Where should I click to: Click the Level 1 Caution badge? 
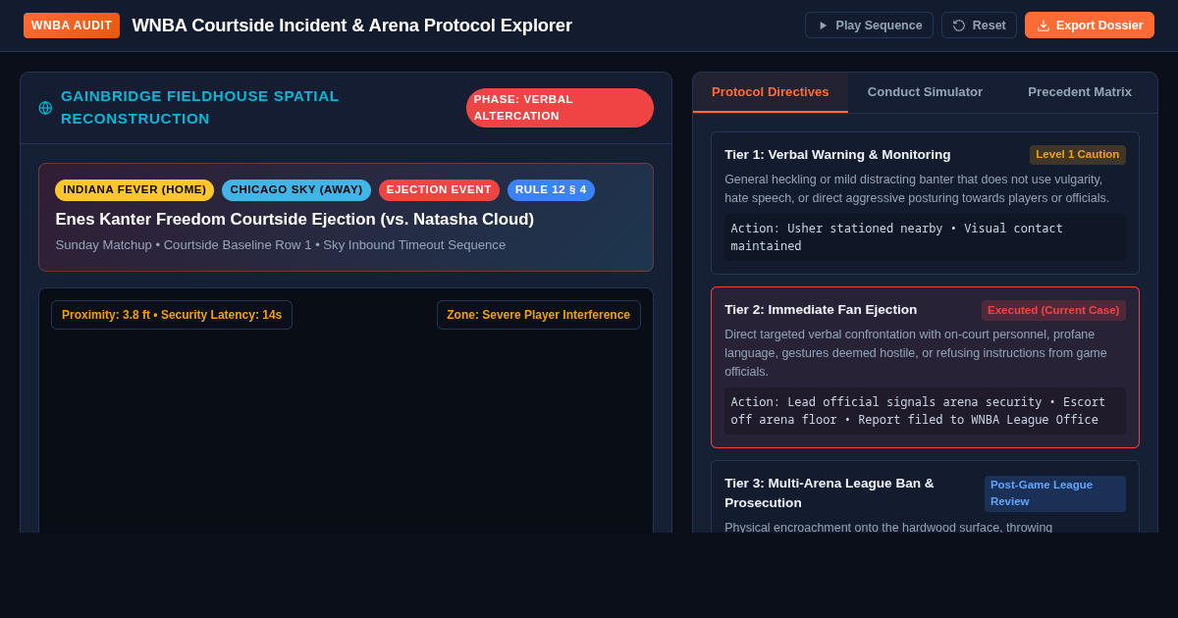(x=1078, y=155)
